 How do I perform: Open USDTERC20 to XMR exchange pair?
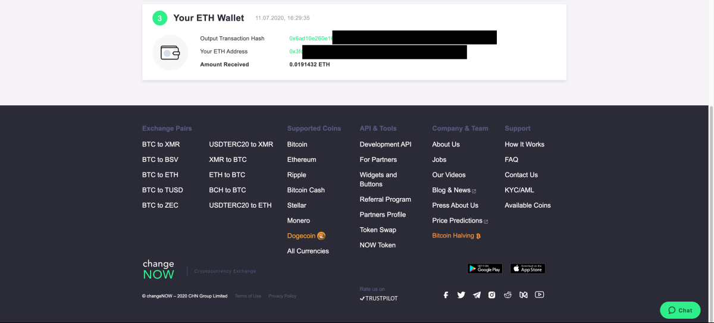(241, 145)
